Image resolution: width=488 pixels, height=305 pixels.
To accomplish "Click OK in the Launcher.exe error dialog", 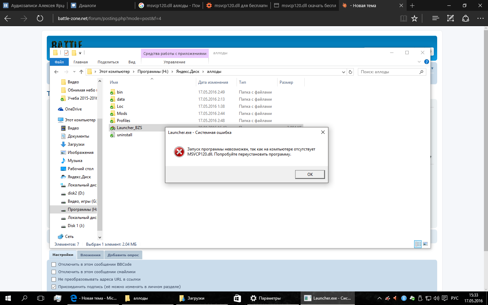I will point(310,174).
